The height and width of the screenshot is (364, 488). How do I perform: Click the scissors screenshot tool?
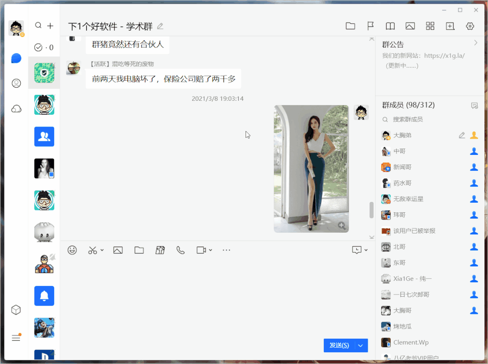coord(93,250)
